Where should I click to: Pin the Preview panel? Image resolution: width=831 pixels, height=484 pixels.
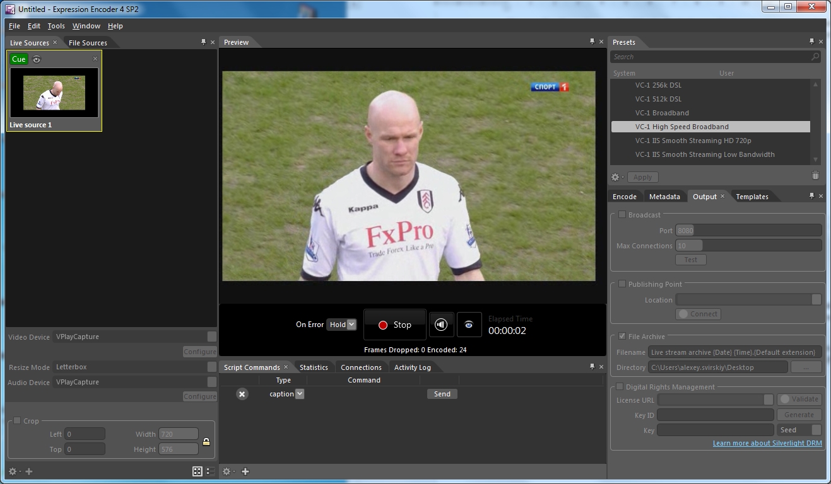click(x=592, y=42)
